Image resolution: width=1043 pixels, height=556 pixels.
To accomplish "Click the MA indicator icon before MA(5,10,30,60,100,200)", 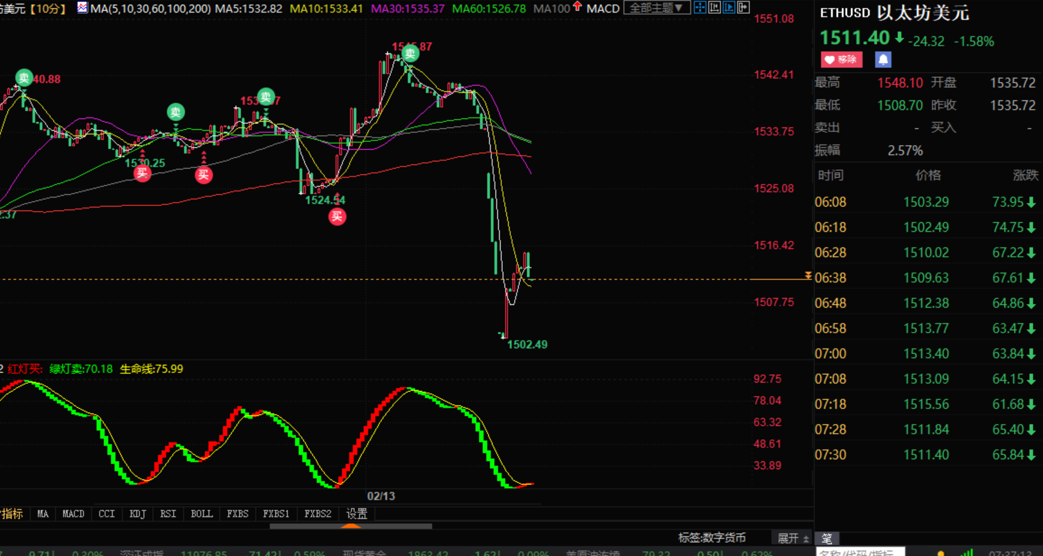I will [x=82, y=8].
